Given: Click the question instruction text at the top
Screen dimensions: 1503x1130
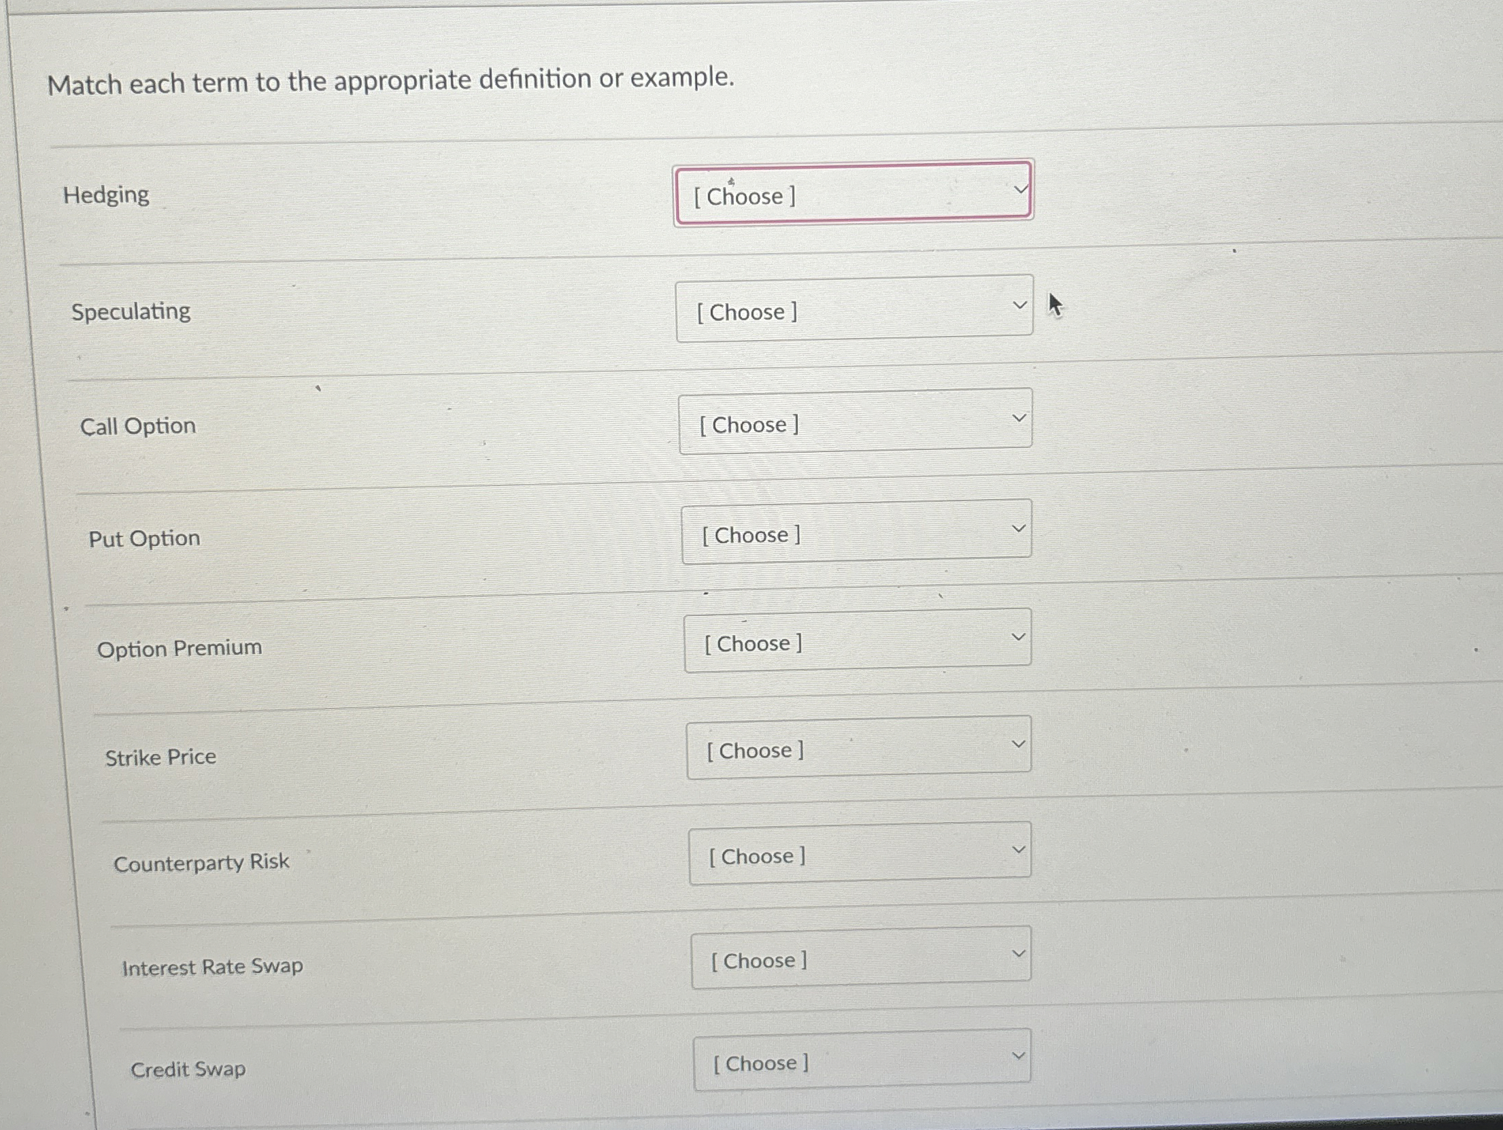Looking at the screenshot, I should [390, 81].
